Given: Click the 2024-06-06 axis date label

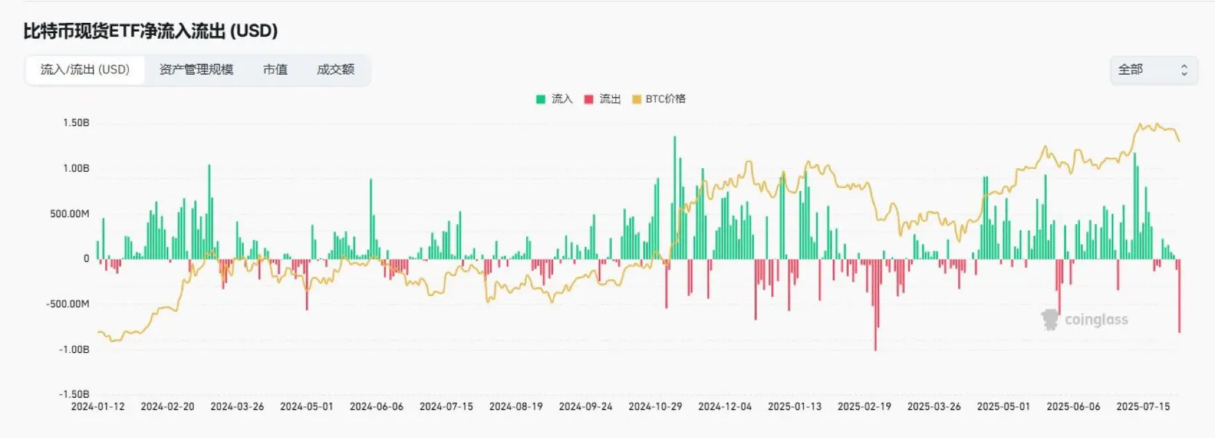Looking at the screenshot, I should (377, 407).
